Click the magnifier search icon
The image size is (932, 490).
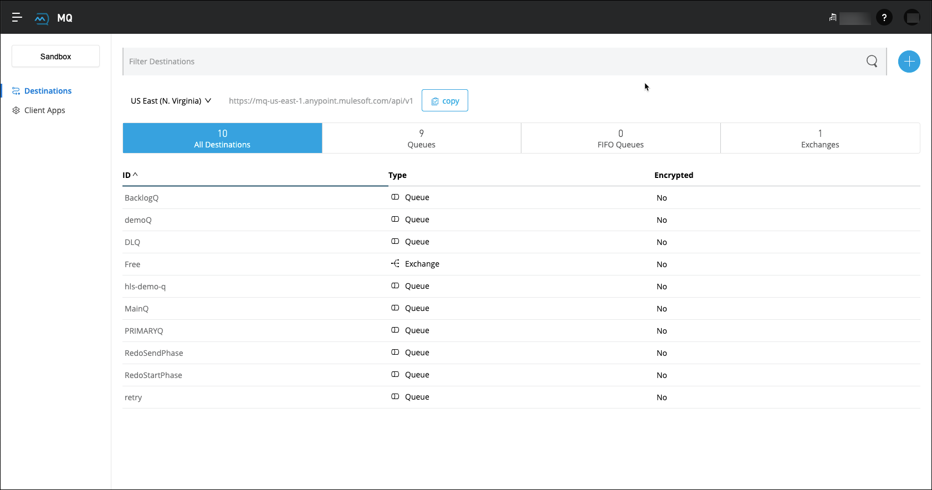(x=872, y=62)
